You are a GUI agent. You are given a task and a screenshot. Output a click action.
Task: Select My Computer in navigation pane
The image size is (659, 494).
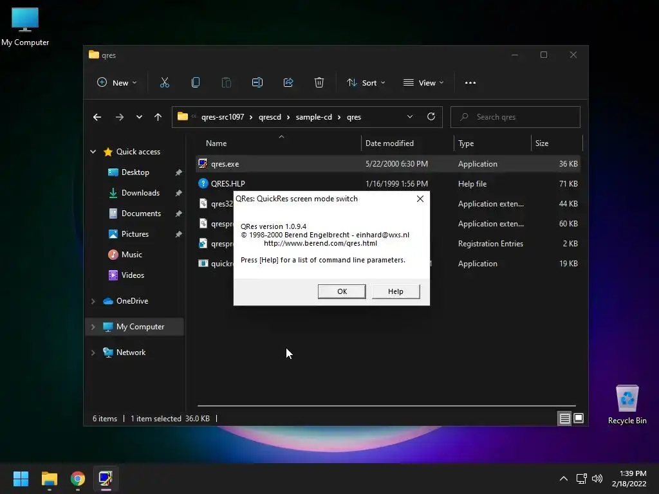[x=140, y=327]
